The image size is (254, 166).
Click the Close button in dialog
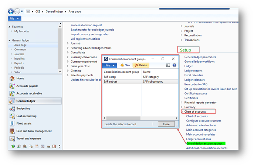(166, 124)
